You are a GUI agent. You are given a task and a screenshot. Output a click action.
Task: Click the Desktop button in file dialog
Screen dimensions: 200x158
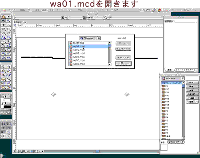123,49
